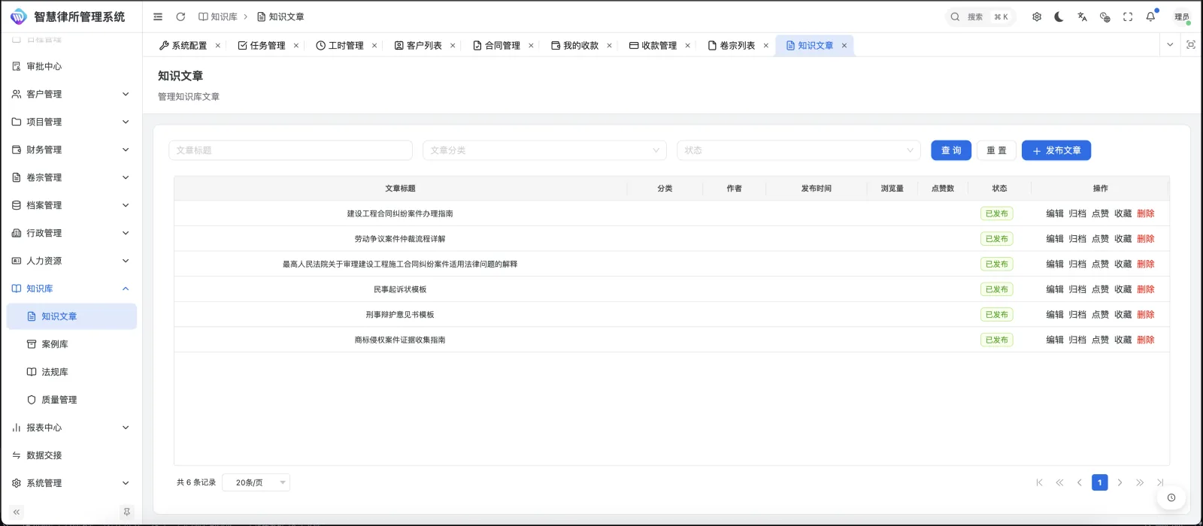
Task: Favorite the 刑事辩护意见书模板 article
Action: 1123,315
